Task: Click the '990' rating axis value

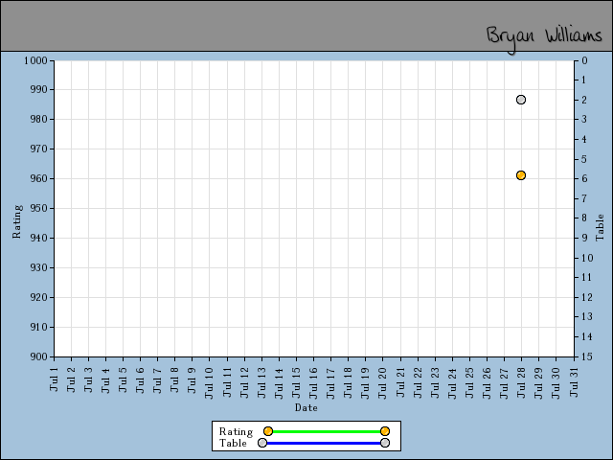Action: point(38,89)
